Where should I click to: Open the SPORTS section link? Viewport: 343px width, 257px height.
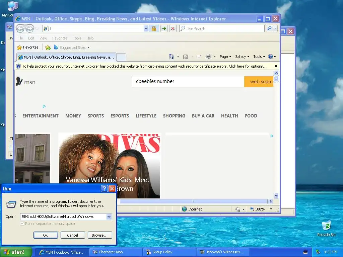pyautogui.click(x=96, y=116)
